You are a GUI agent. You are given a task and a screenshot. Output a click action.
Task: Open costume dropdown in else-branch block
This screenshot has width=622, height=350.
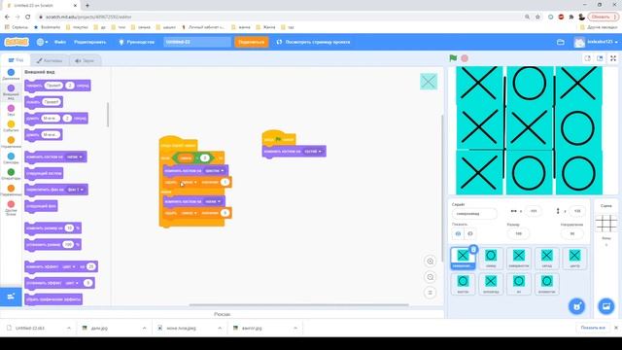213,201
